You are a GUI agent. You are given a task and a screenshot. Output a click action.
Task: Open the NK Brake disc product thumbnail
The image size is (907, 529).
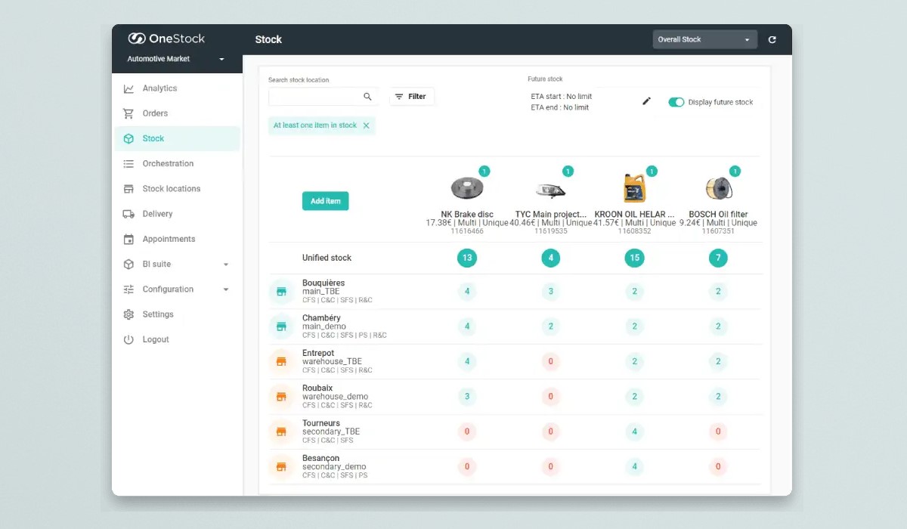coord(466,188)
